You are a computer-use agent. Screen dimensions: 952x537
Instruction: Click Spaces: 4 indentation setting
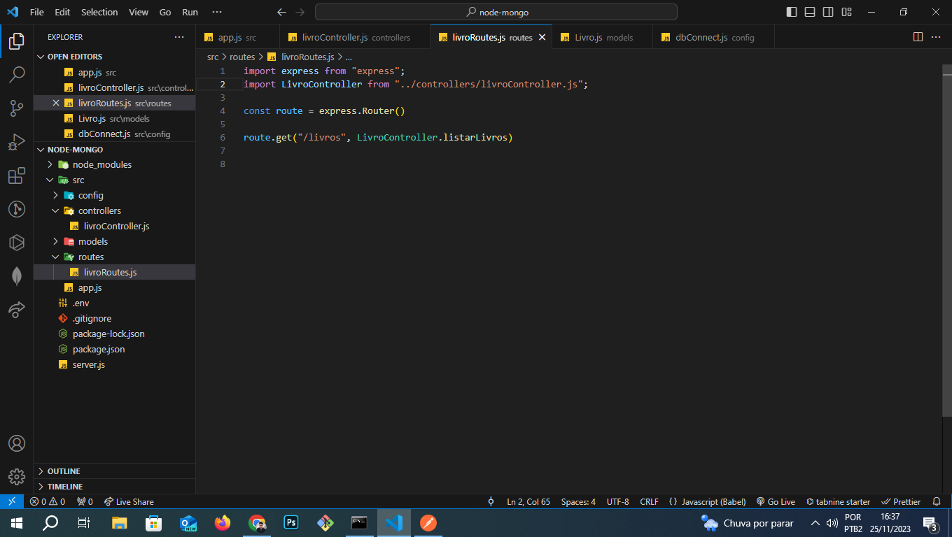coord(578,501)
